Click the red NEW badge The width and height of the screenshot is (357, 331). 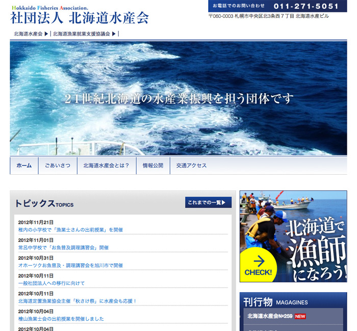[300, 316]
